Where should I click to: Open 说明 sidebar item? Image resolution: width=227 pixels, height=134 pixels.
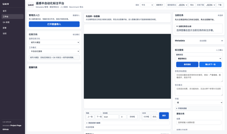[x=12, y=33]
